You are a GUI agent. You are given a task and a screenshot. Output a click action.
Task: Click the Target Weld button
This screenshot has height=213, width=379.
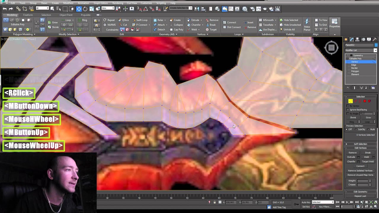click(x=368, y=162)
